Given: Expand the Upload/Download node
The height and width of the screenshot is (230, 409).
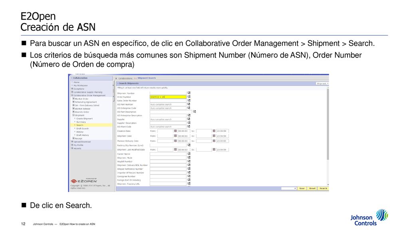Looking at the screenshot, I should tap(72, 142).
